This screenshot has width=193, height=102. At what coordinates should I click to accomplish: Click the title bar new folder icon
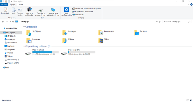(x=9, y=1)
